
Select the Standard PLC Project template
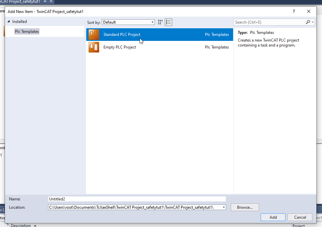point(160,35)
